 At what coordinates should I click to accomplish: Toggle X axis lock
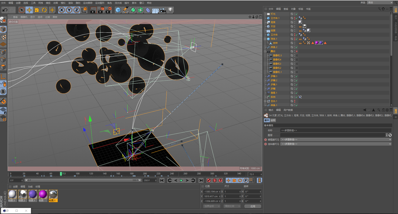(x=61, y=10)
